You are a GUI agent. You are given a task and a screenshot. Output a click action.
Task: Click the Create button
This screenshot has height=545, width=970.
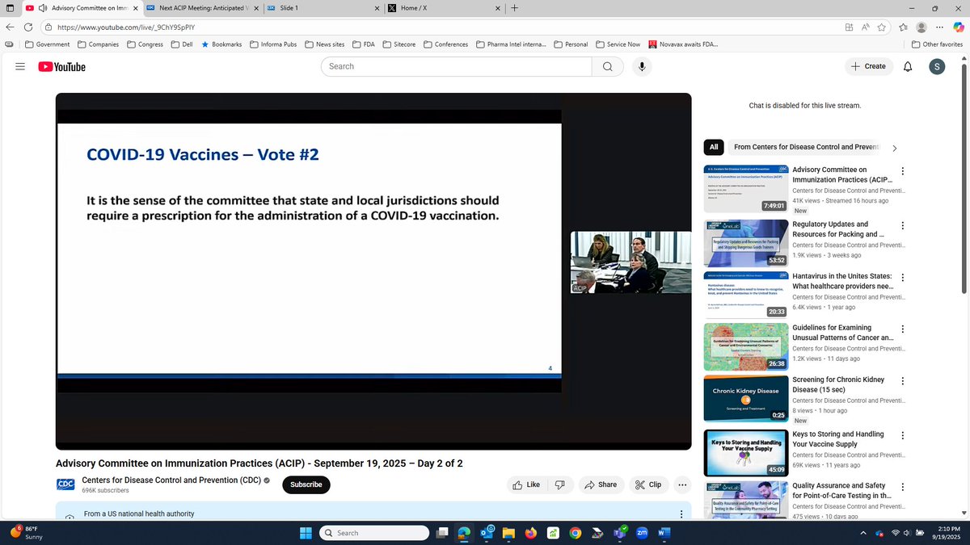pyautogui.click(x=869, y=66)
